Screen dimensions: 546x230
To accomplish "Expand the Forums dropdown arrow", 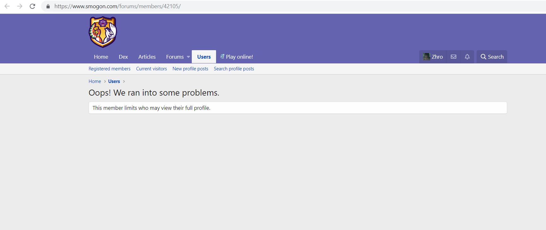I will (x=188, y=57).
